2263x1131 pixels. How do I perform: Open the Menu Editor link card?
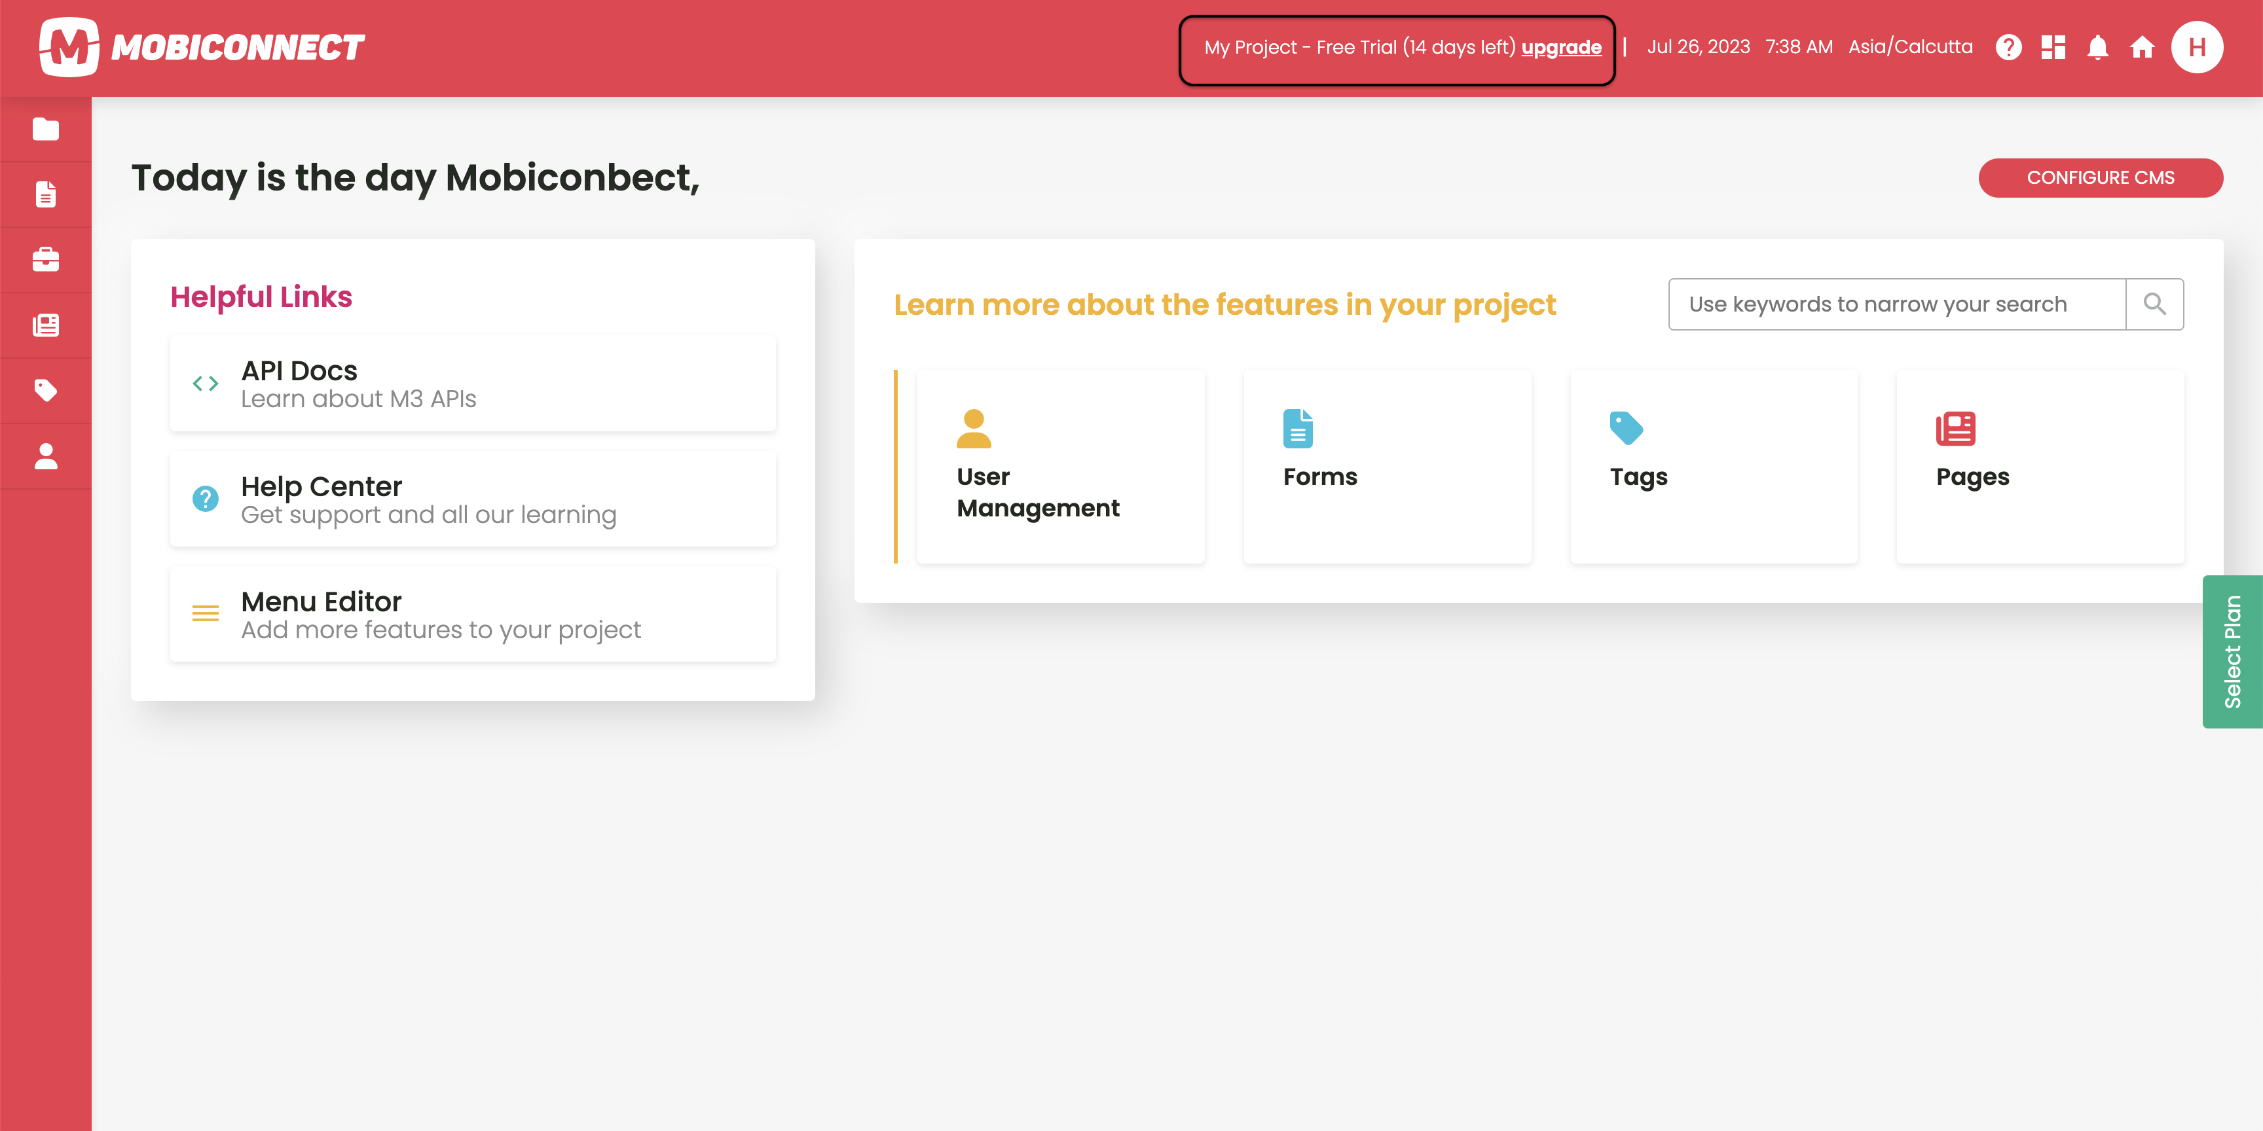pyautogui.click(x=473, y=614)
